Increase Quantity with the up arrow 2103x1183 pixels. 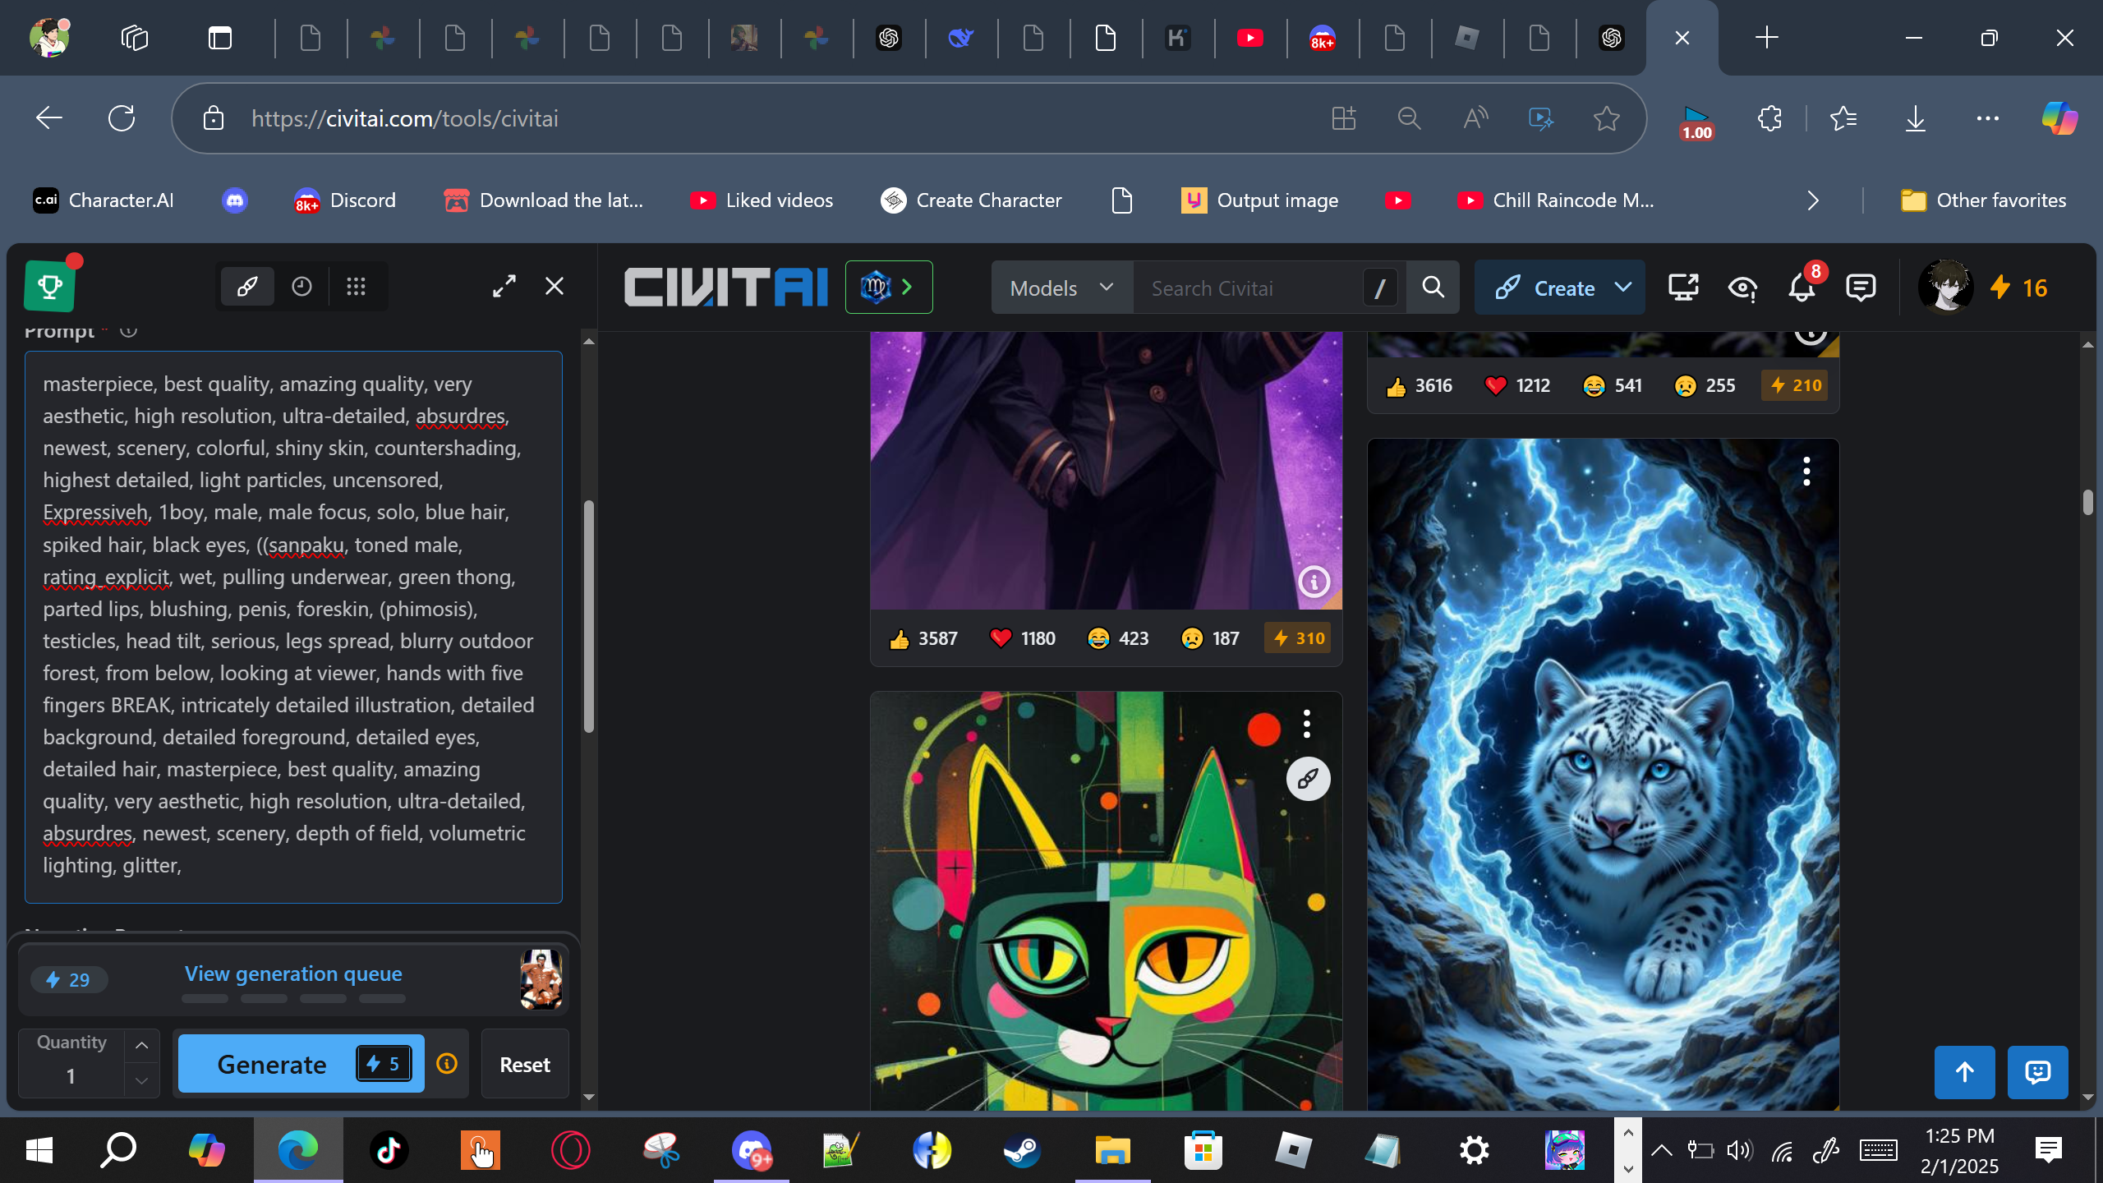click(141, 1045)
